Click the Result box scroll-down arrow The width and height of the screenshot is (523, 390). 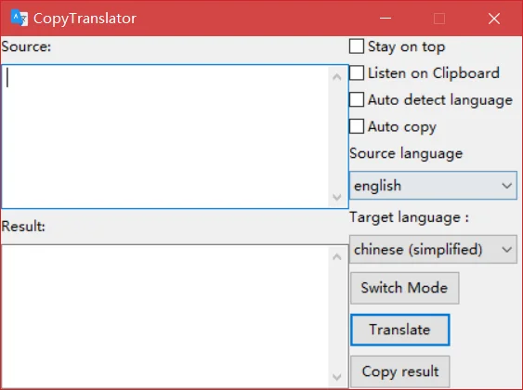click(337, 377)
